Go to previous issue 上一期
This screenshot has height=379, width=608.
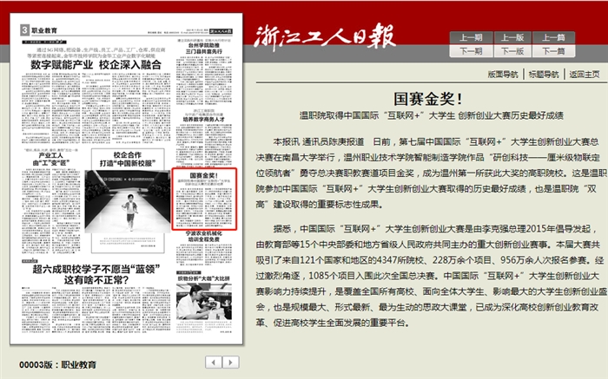coord(472,37)
